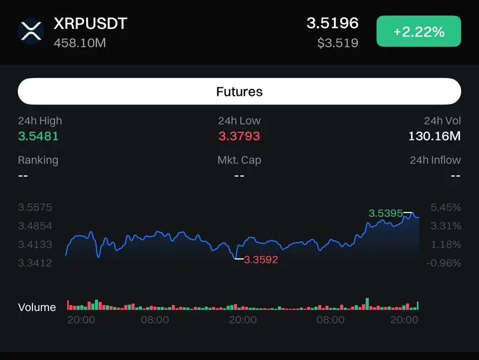Click the Ranking label

pyautogui.click(x=38, y=160)
